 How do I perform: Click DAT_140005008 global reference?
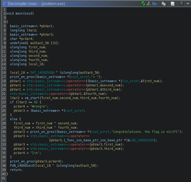pyautogui.click(x=42, y=72)
